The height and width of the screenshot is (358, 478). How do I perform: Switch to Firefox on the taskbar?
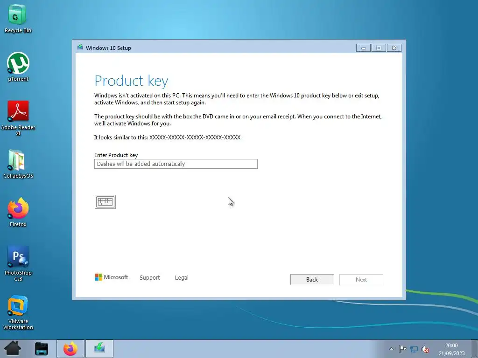70,349
